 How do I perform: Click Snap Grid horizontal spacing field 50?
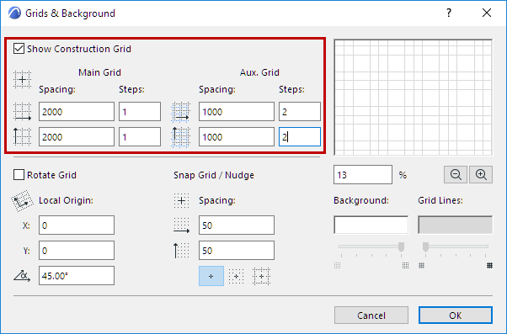pos(237,225)
